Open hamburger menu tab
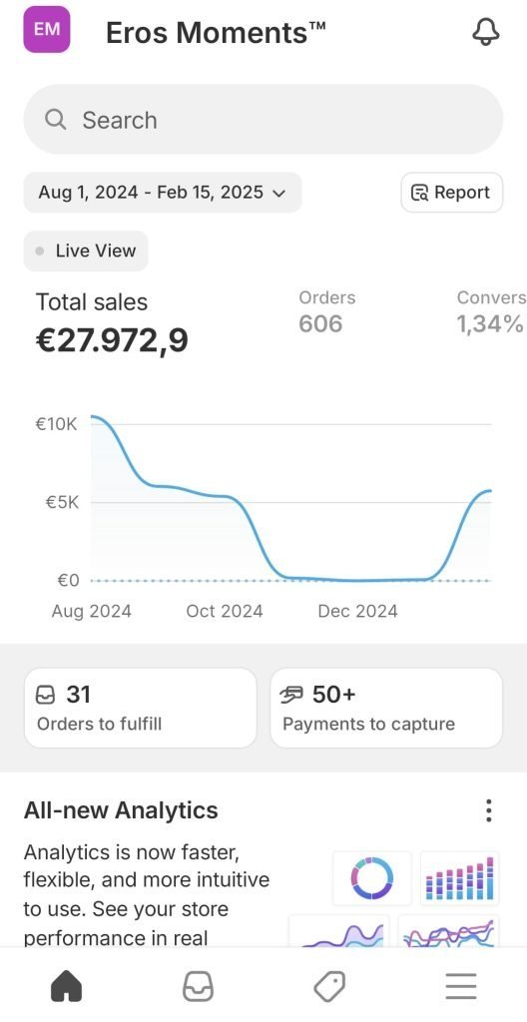The width and height of the screenshot is (527, 1022). click(x=461, y=986)
